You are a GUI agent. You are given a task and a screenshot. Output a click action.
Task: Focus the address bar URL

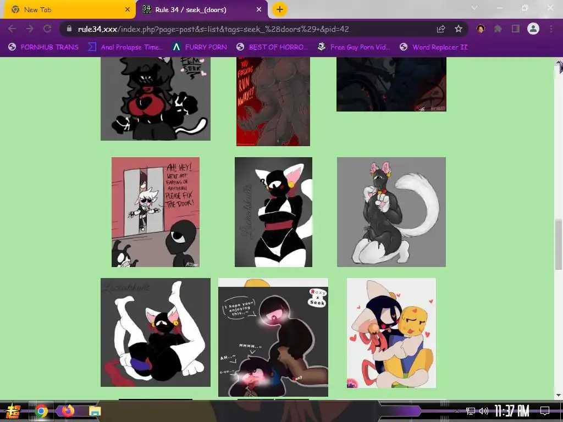(x=213, y=29)
